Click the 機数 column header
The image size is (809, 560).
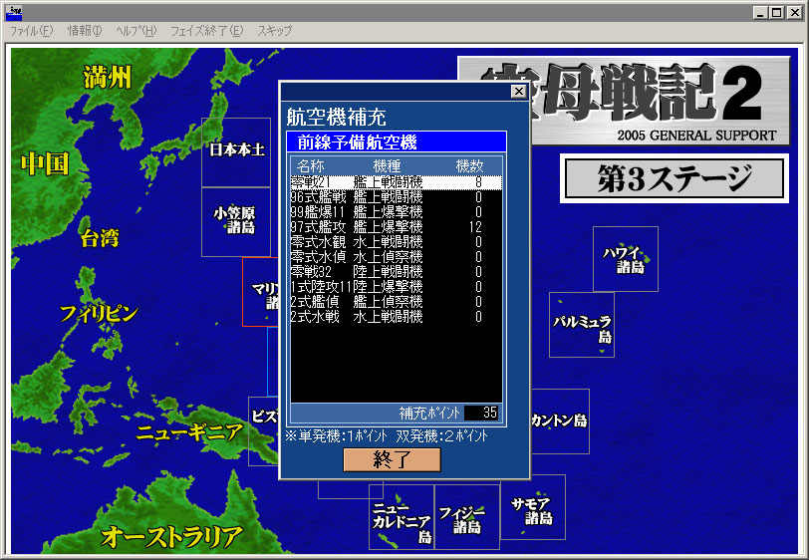[469, 166]
